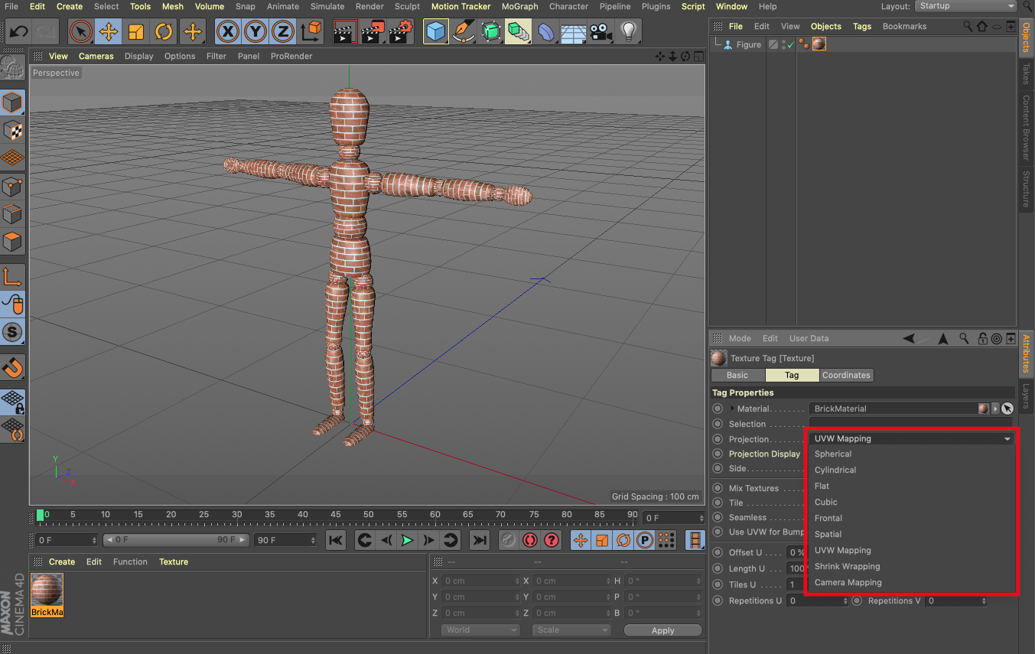Click the Repetitions V field

(x=956, y=601)
